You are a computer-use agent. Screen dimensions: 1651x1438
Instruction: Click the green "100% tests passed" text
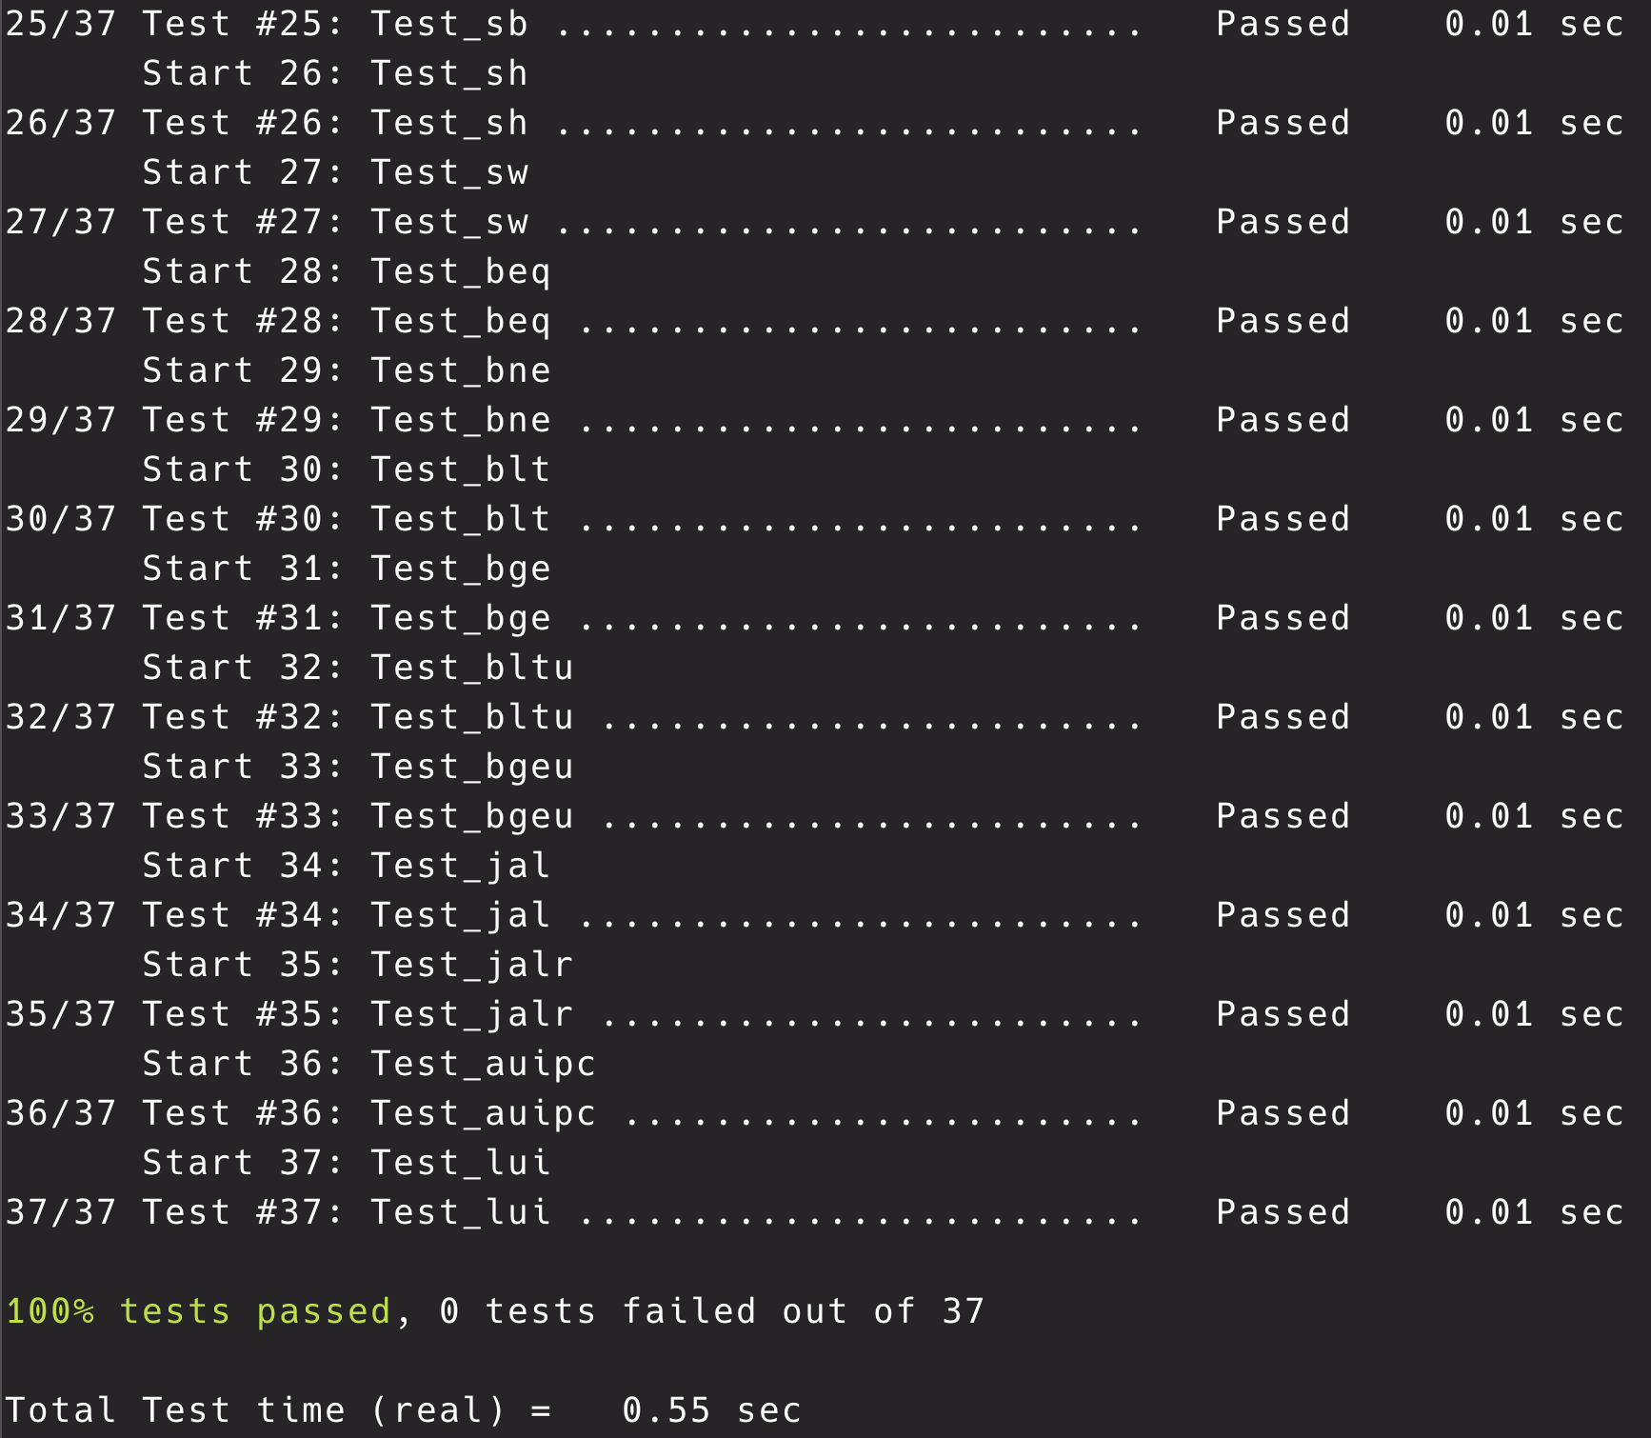point(198,1311)
